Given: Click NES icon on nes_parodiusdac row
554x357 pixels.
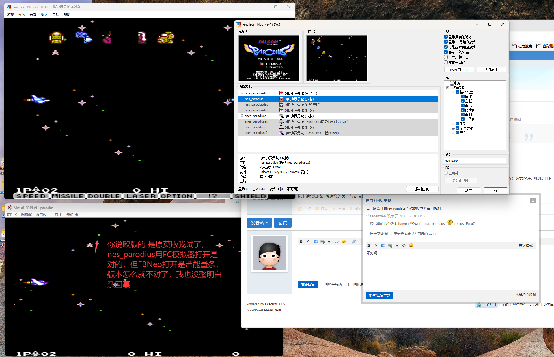Looking at the screenshot, I should tap(281, 104).
